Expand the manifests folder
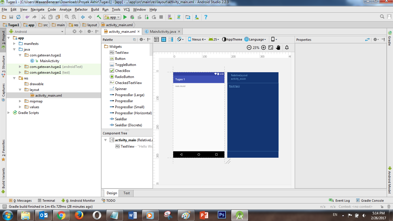Image resolution: width=393 pixels, height=221 pixels. 14,44
